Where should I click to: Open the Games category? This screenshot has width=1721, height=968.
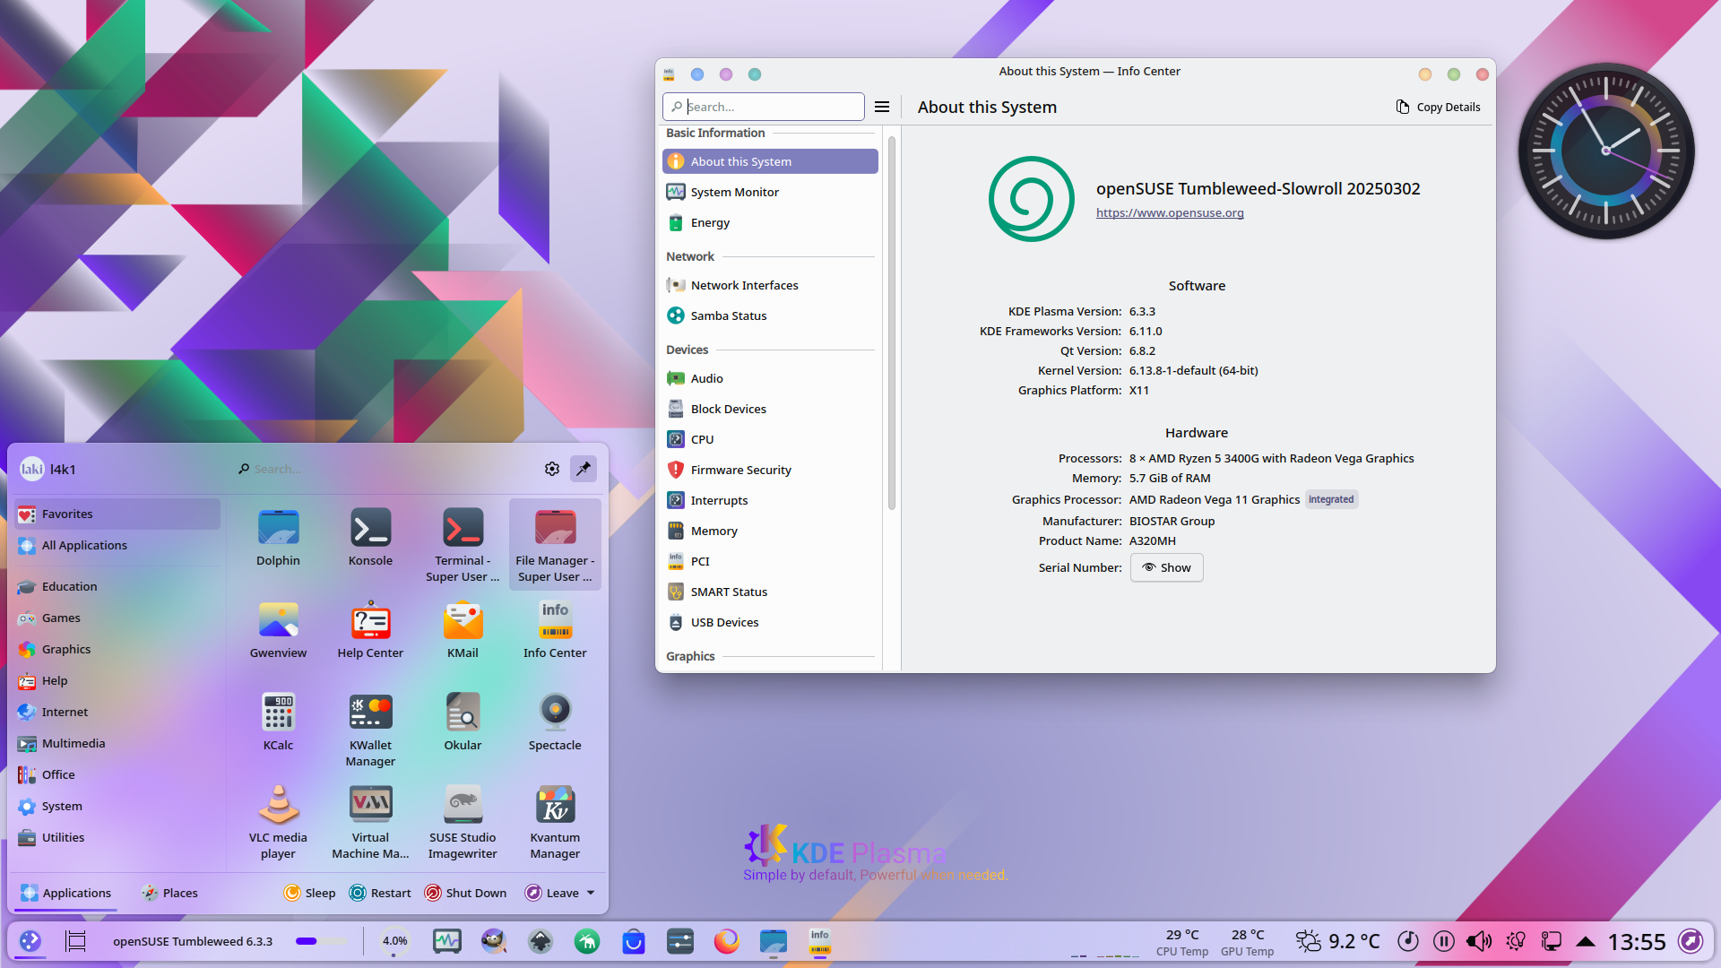click(117, 618)
